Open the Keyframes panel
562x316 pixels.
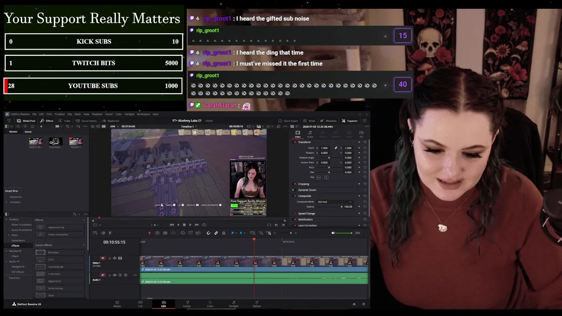coord(111,121)
